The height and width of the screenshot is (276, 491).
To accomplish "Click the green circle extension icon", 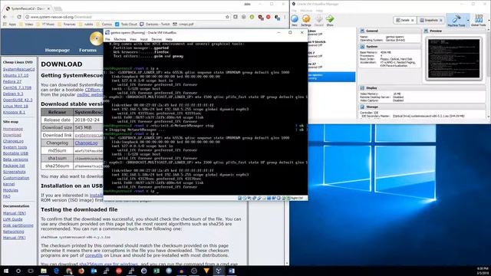I will pos(252,17).
